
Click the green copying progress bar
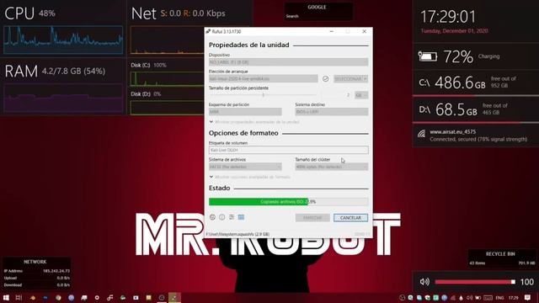288,202
